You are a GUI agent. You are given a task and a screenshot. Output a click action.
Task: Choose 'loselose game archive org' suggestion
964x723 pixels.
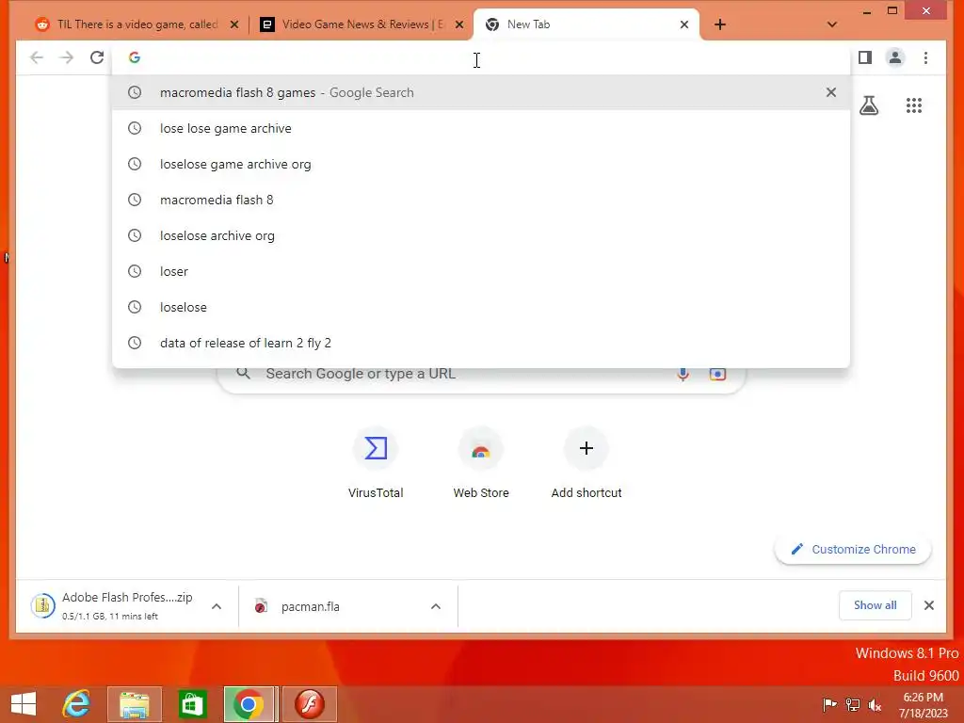coord(481,164)
